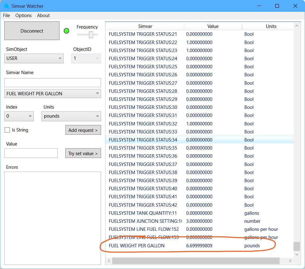This screenshot has width=305, height=269.
Task: Select row FUELSYSTEM TANK QUANTITY:11
Action: pyautogui.click(x=200, y=213)
